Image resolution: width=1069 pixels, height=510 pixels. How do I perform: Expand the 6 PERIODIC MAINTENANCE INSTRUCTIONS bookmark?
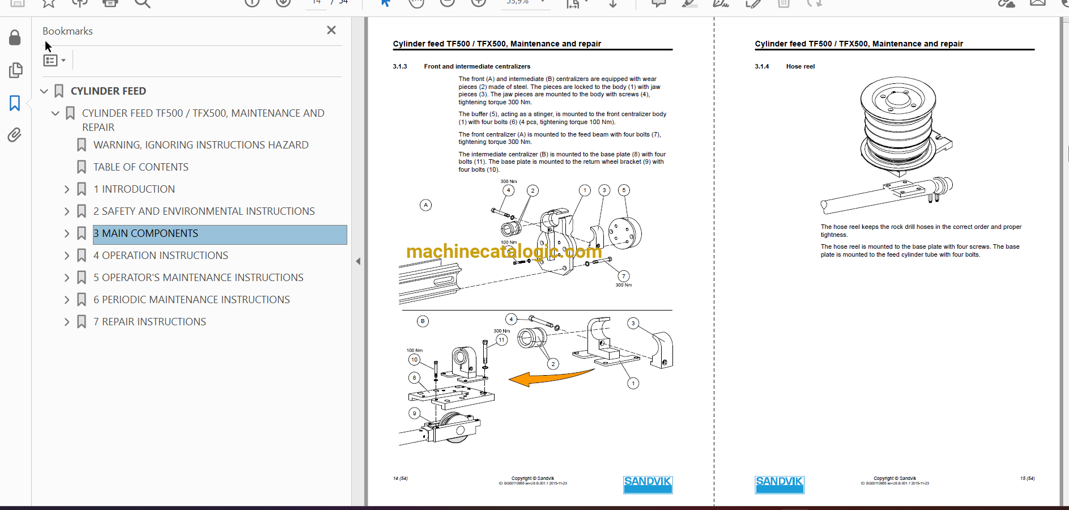coord(67,300)
